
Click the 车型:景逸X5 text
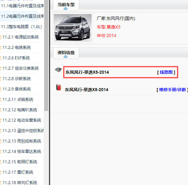(109, 27)
